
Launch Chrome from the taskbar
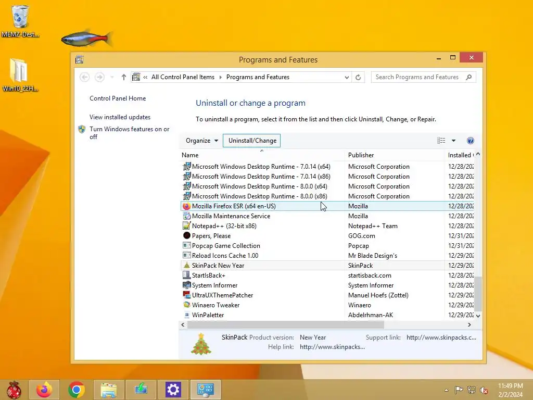pos(77,390)
